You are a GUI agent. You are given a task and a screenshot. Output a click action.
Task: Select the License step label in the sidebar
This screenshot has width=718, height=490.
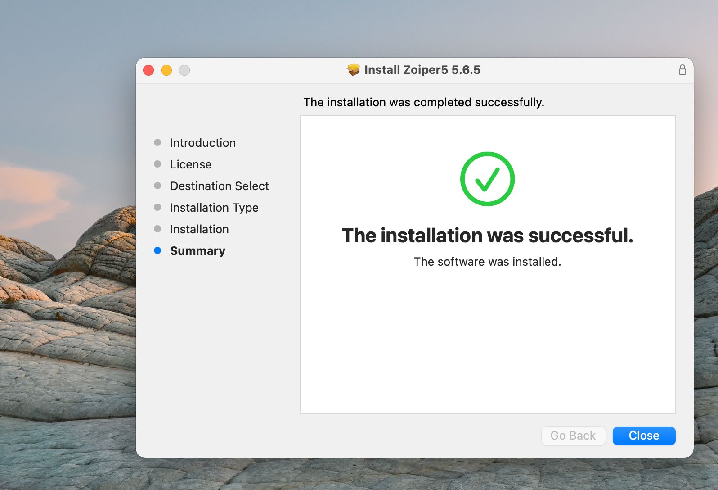point(190,164)
